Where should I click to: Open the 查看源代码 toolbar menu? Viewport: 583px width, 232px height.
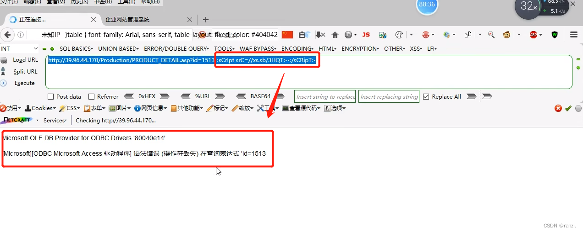[301, 108]
